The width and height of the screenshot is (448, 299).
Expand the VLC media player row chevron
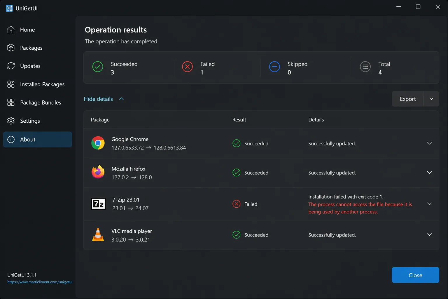click(x=429, y=234)
